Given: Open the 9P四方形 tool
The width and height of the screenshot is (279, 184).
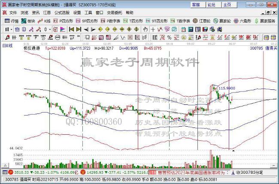Looking at the screenshot, I should click(87, 21).
